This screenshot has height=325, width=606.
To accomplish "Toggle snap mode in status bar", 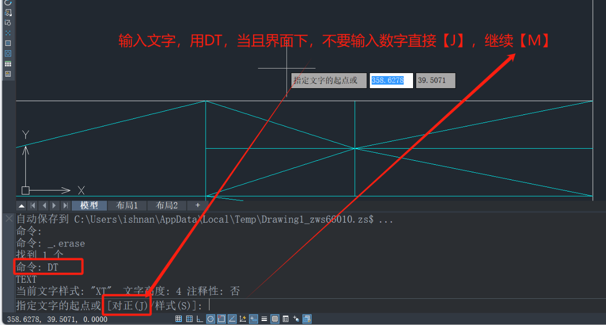I will tap(178, 319).
